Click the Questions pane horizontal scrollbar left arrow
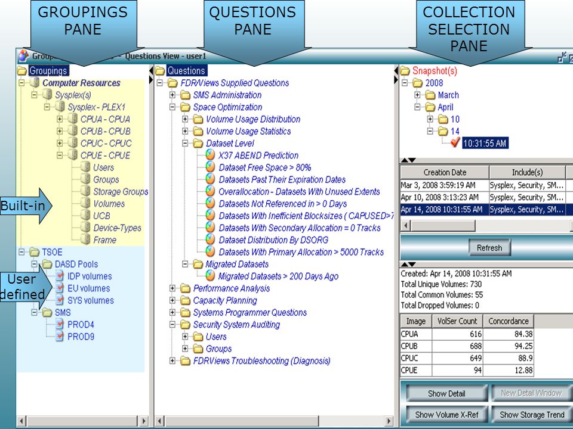Image resolution: width=573 pixels, height=429 pixels. pos(160,421)
